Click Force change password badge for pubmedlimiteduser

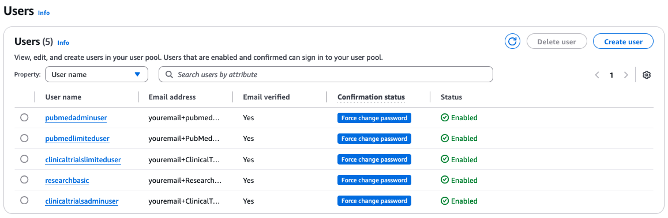[374, 139]
